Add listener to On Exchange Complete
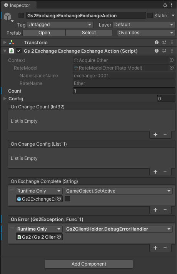Screen dimensions: 177x274 click(155, 210)
